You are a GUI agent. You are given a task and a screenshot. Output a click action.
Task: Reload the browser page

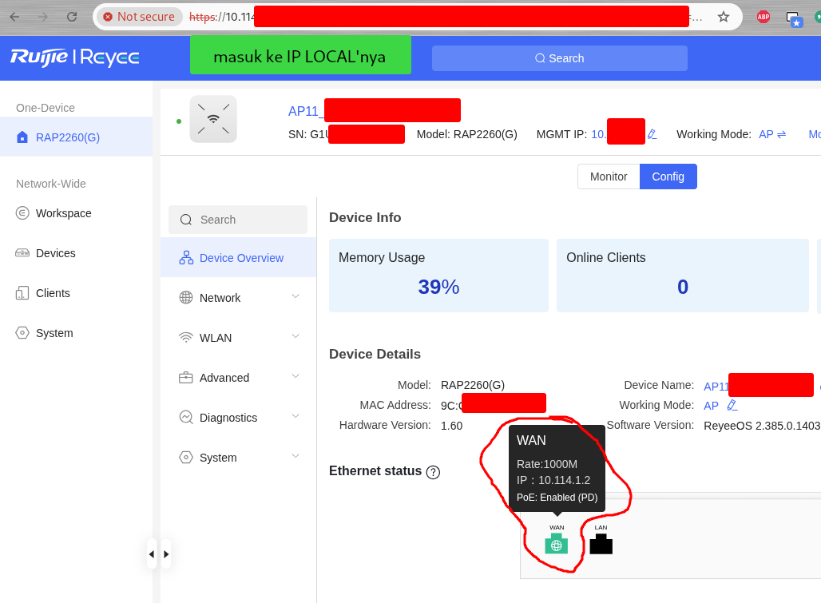click(72, 17)
